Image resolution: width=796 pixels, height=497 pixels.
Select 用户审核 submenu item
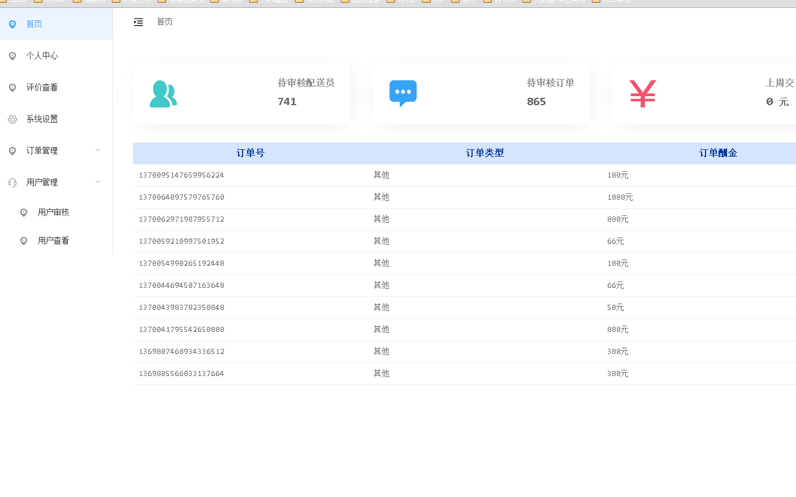tap(57, 212)
